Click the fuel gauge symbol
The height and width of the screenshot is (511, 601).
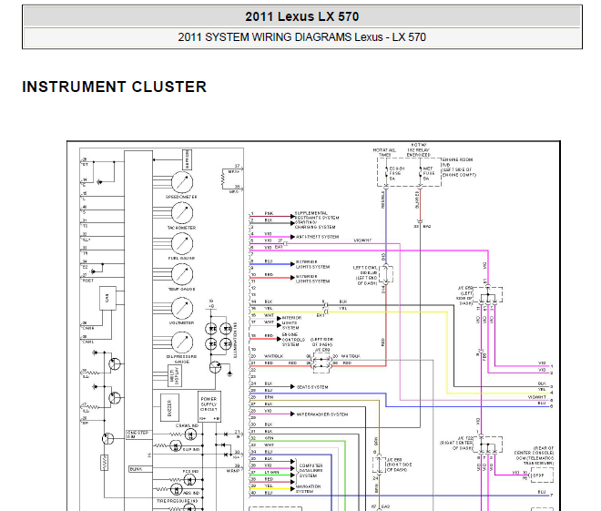pyautogui.click(x=182, y=244)
